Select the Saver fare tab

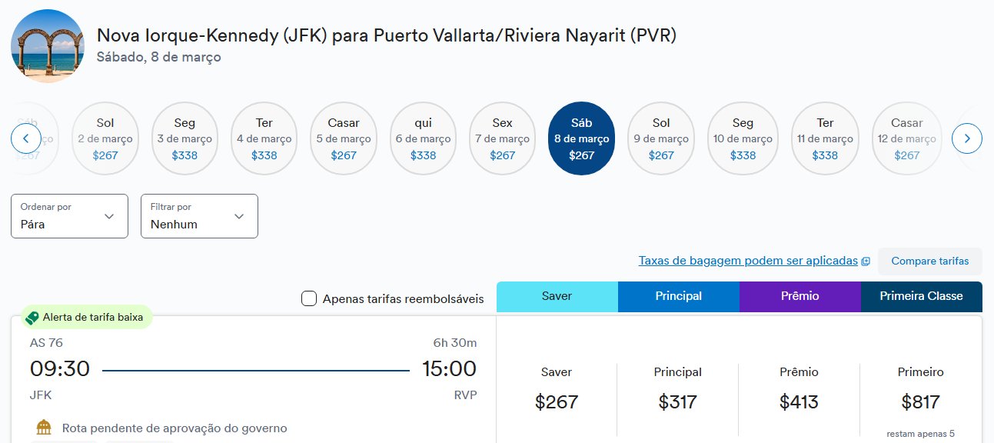[557, 296]
